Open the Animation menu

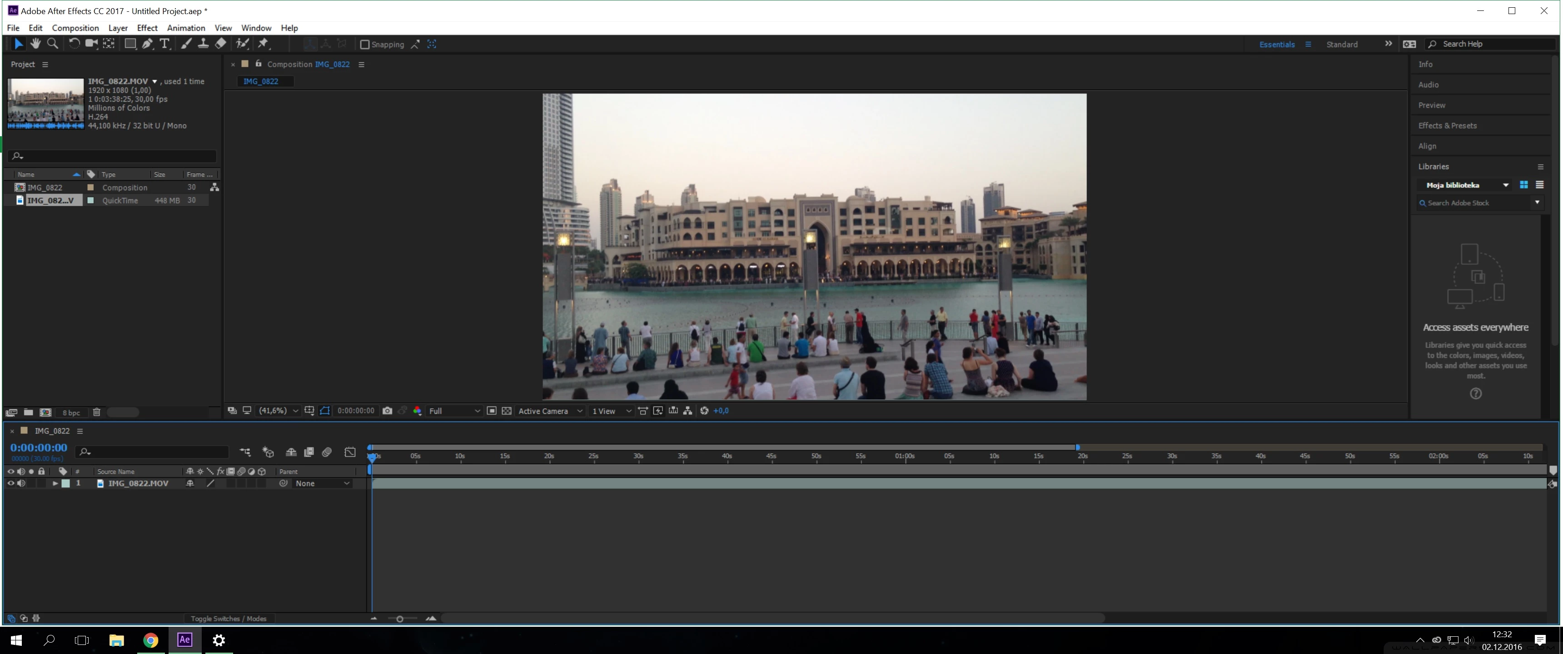(186, 28)
